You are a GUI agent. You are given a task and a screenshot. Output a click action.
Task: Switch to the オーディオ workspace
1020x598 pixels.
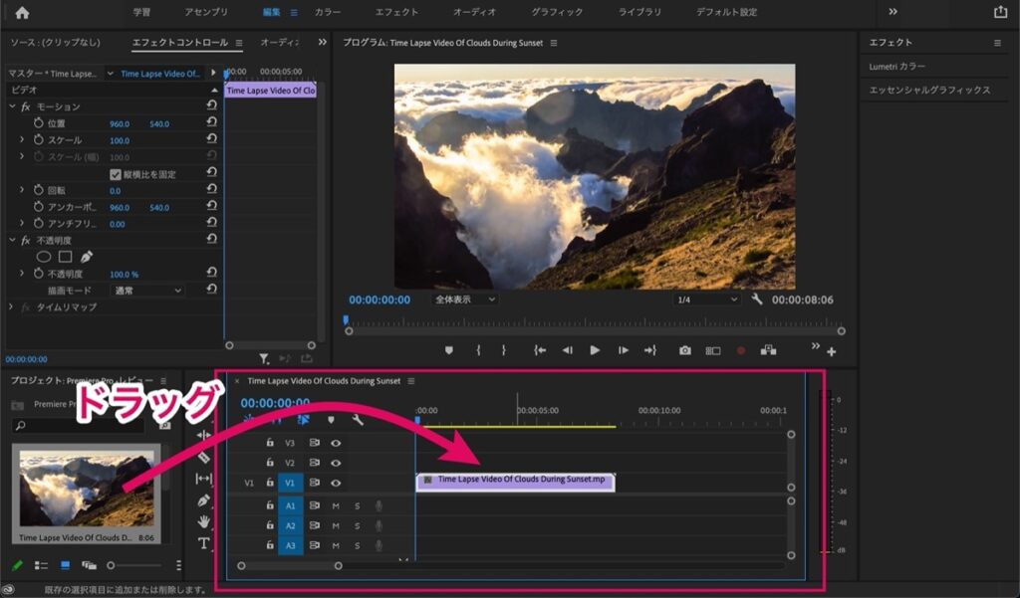point(474,12)
